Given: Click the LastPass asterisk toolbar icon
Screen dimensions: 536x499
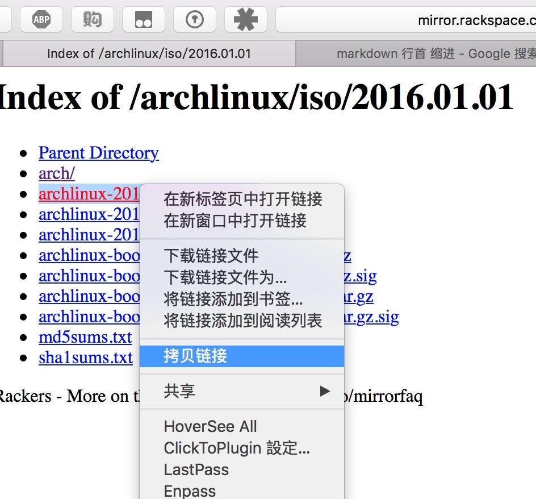Looking at the screenshot, I should click(x=245, y=19).
